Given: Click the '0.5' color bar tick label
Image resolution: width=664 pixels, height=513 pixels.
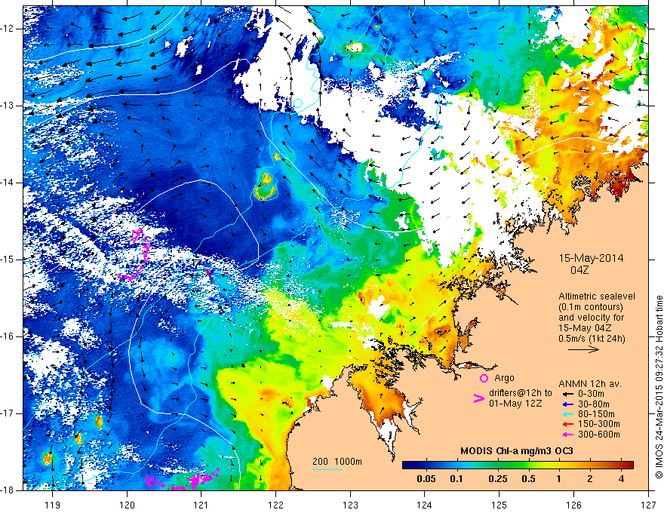Looking at the screenshot, I should (528, 479).
